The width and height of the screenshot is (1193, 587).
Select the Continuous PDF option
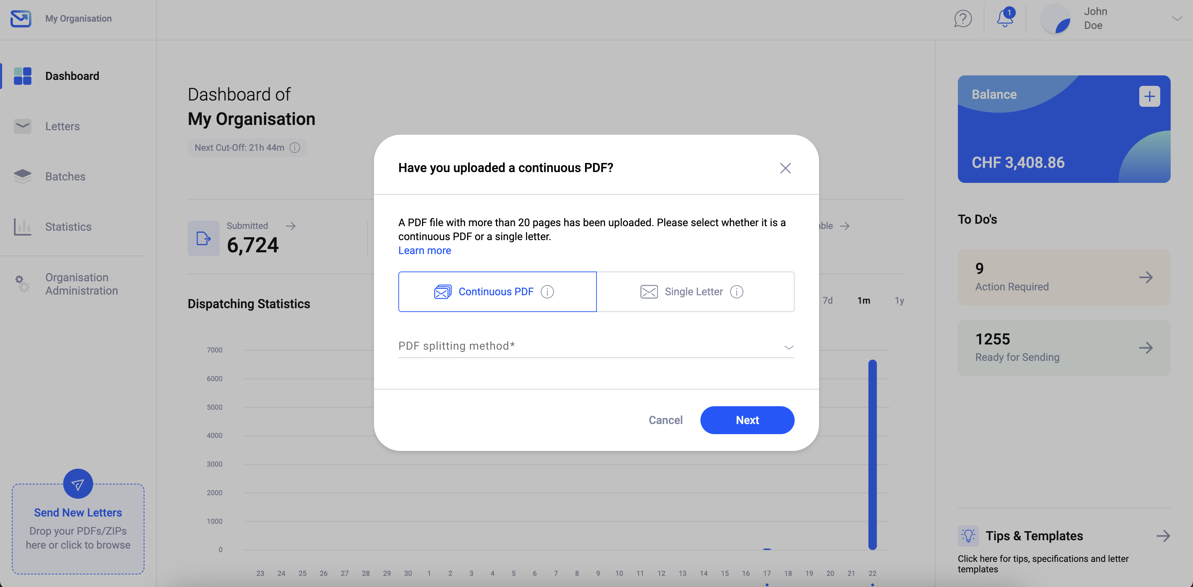pos(483,292)
